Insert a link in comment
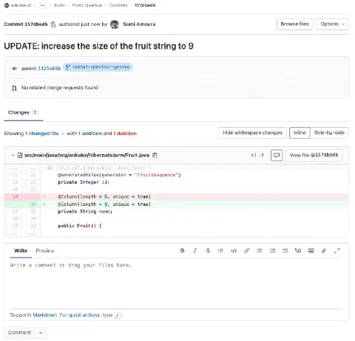 pos(246,251)
